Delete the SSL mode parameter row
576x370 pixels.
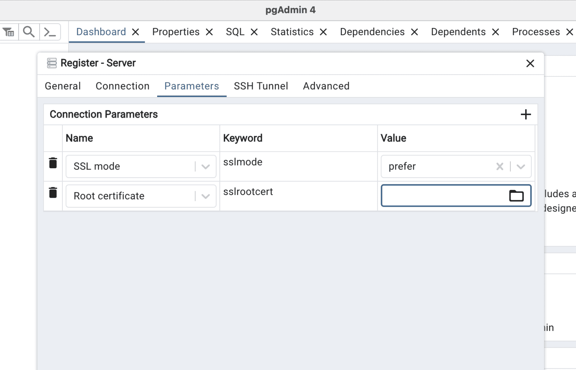click(x=53, y=163)
